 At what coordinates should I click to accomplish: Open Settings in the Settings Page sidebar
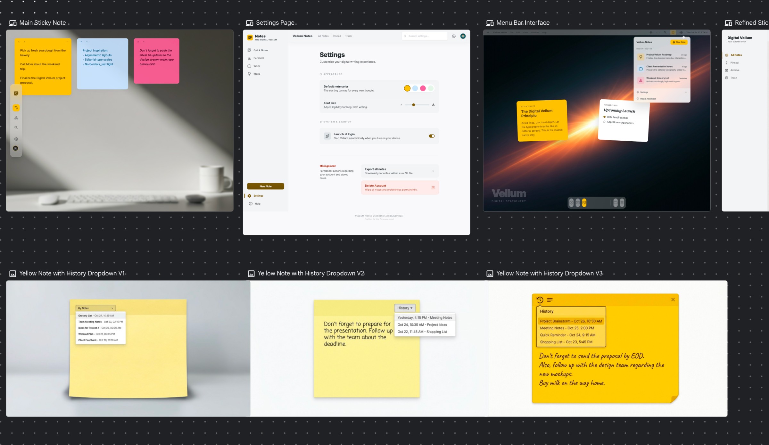(x=256, y=196)
